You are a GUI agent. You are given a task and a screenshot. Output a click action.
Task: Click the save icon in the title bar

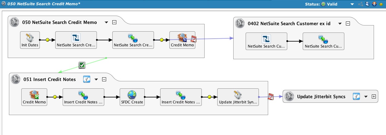tap(367, 4)
